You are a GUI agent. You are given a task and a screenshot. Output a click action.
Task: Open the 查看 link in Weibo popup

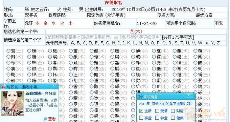point(52,119)
